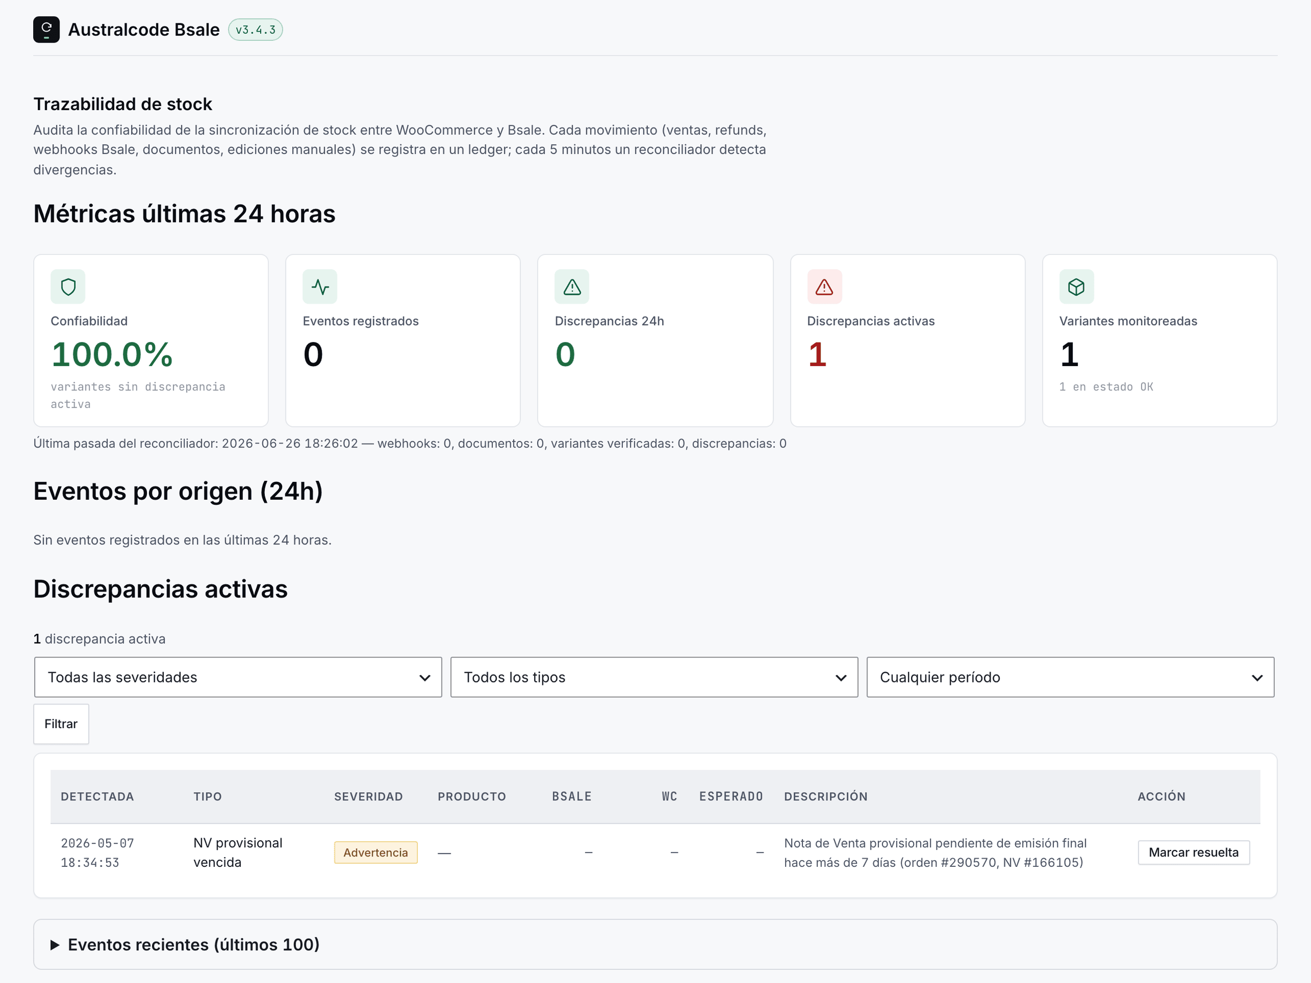Screen dimensions: 1311x983
Task: Click the Discrepancias activas value 1
Action: [x=817, y=354]
